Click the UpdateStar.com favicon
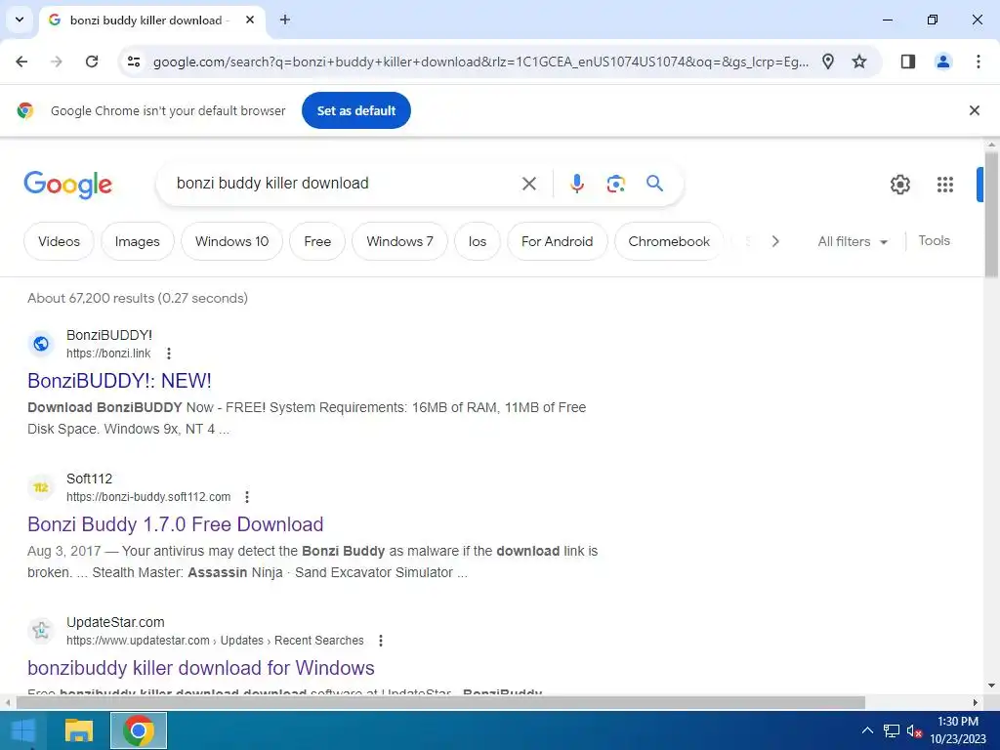This screenshot has width=1000, height=750. point(41,631)
